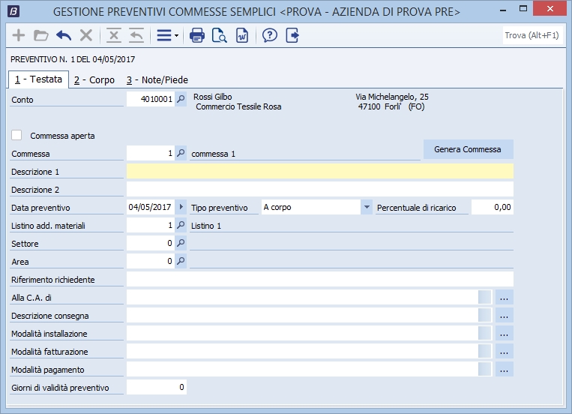Click the printer icon in toolbar
This screenshot has width=572, height=414.
tap(197, 35)
